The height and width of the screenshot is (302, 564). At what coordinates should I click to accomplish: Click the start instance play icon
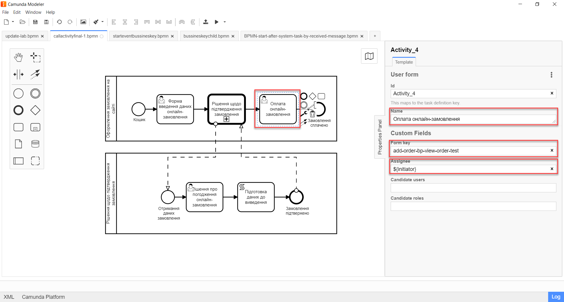click(x=216, y=22)
